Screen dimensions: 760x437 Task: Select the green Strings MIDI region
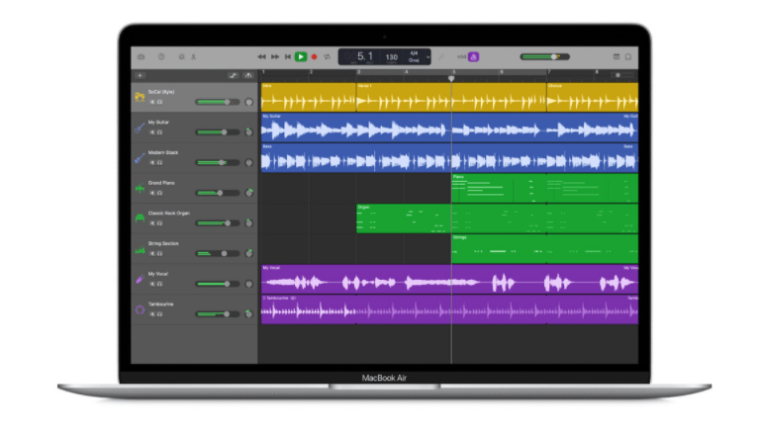(544, 248)
